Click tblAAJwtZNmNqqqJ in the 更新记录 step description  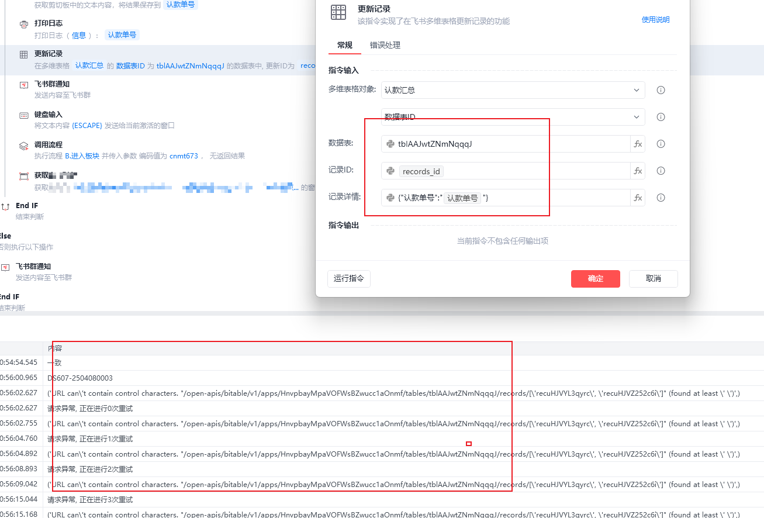coord(191,66)
